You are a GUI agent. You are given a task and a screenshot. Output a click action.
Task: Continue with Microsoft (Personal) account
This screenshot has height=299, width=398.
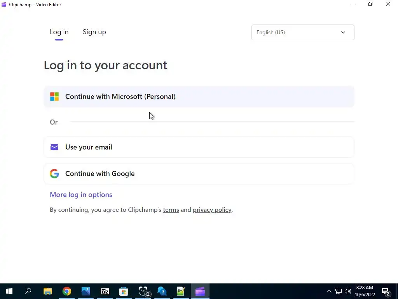click(x=199, y=97)
